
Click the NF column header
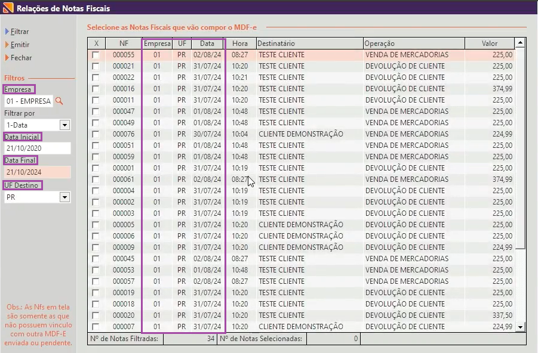[124, 44]
